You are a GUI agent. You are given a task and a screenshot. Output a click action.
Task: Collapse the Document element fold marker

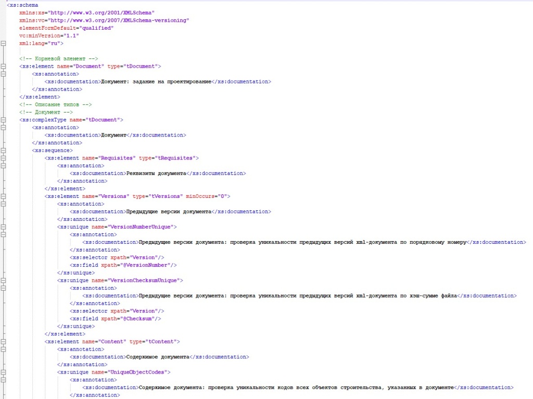point(4,67)
